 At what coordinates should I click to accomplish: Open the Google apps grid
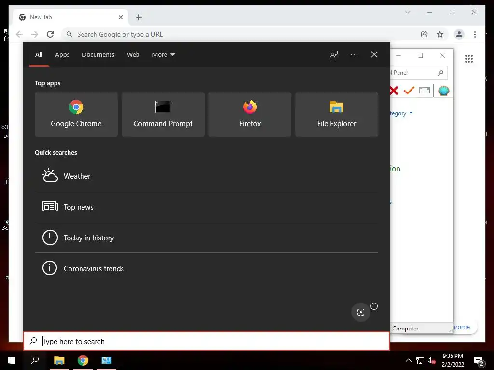(469, 58)
